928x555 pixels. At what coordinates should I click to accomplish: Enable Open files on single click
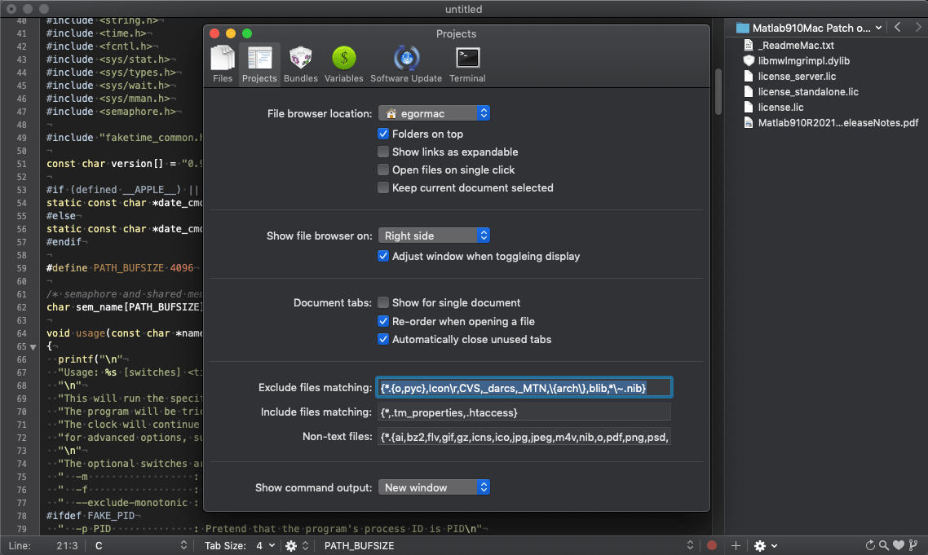click(x=383, y=170)
